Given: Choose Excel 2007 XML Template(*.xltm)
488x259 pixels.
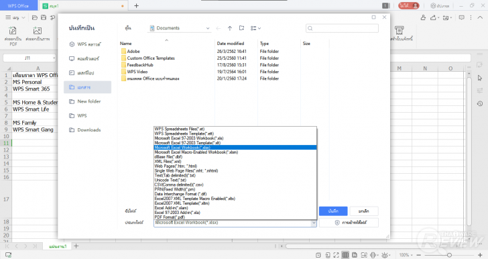Looking at the screenshot, I should (235, 203).
